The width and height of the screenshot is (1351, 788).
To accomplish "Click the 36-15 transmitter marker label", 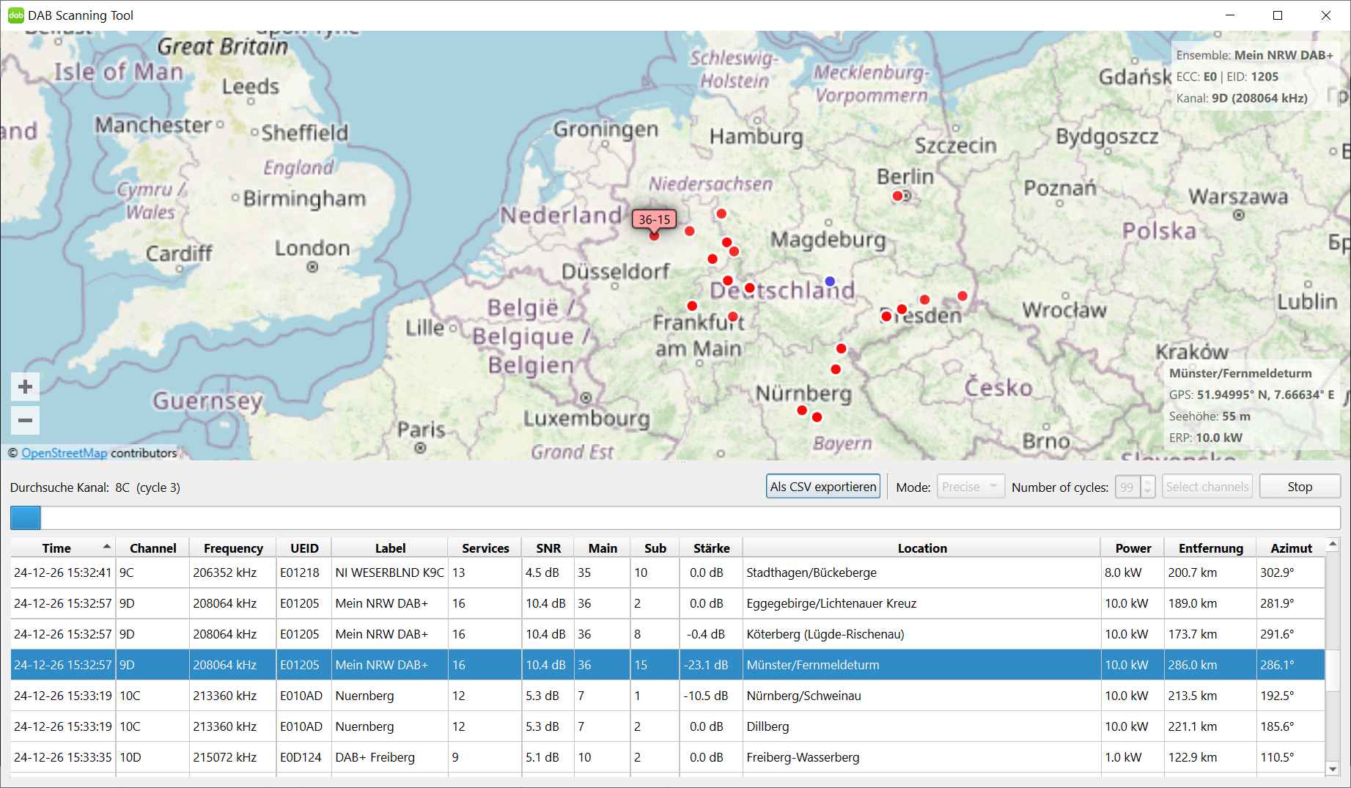I will tap(654, 219).
